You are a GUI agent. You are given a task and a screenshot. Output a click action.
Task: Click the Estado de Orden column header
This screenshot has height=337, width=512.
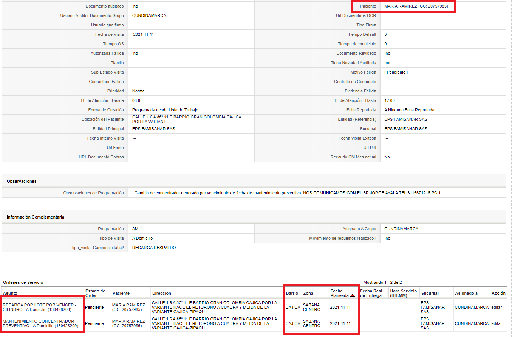[x=95, y=293]
